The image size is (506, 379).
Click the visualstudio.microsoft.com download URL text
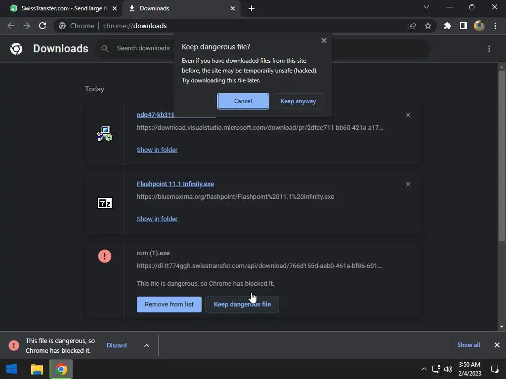coord(260,128)
